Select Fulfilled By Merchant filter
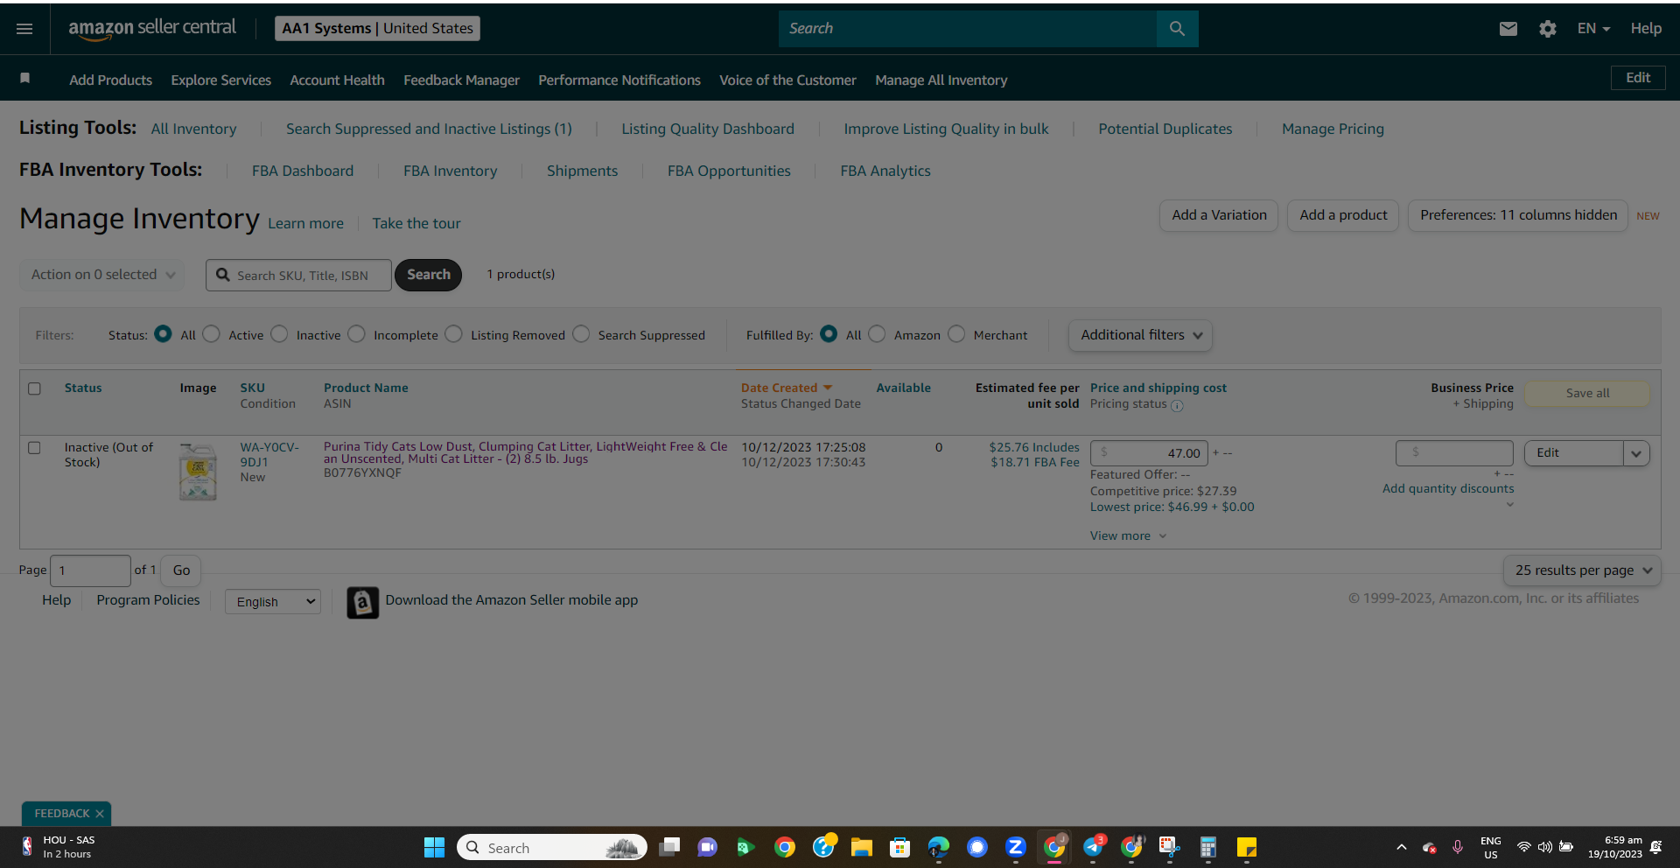This screenshot has height=868, width=1680. (956, 334)
